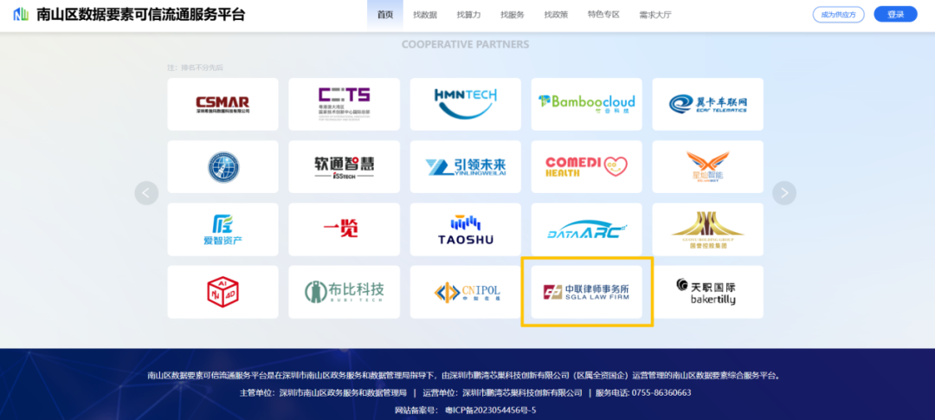Open the TAOSHU partner card

[x=465, y=229]
